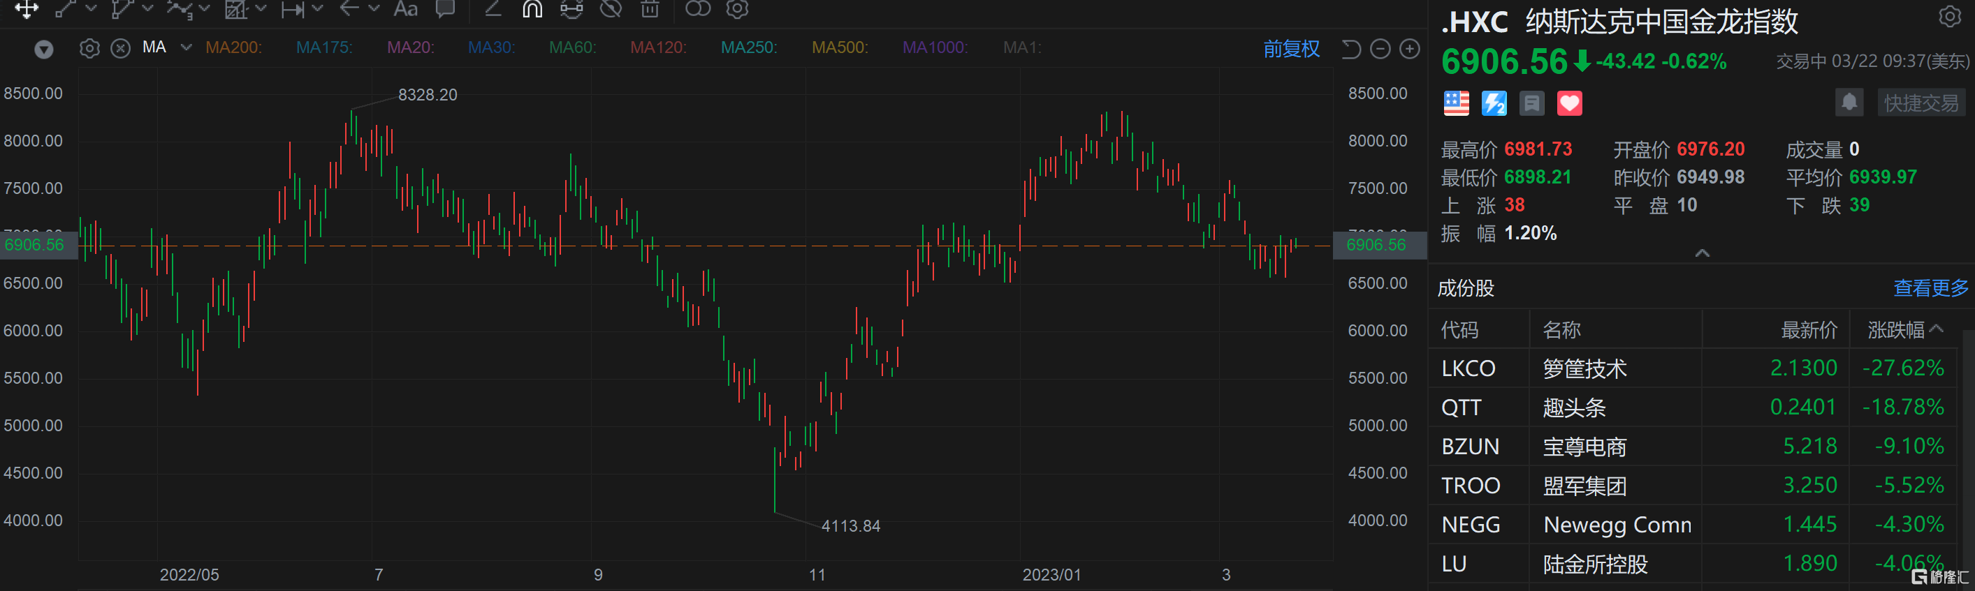The height and width of the screenshot is (591, 1975).
Task: Click the MA250 legend label
Action: (749, 47)
